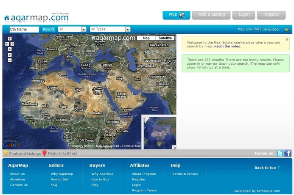Click the language flag icon
This screenshot has width=294, height=195.
(286, 30)
